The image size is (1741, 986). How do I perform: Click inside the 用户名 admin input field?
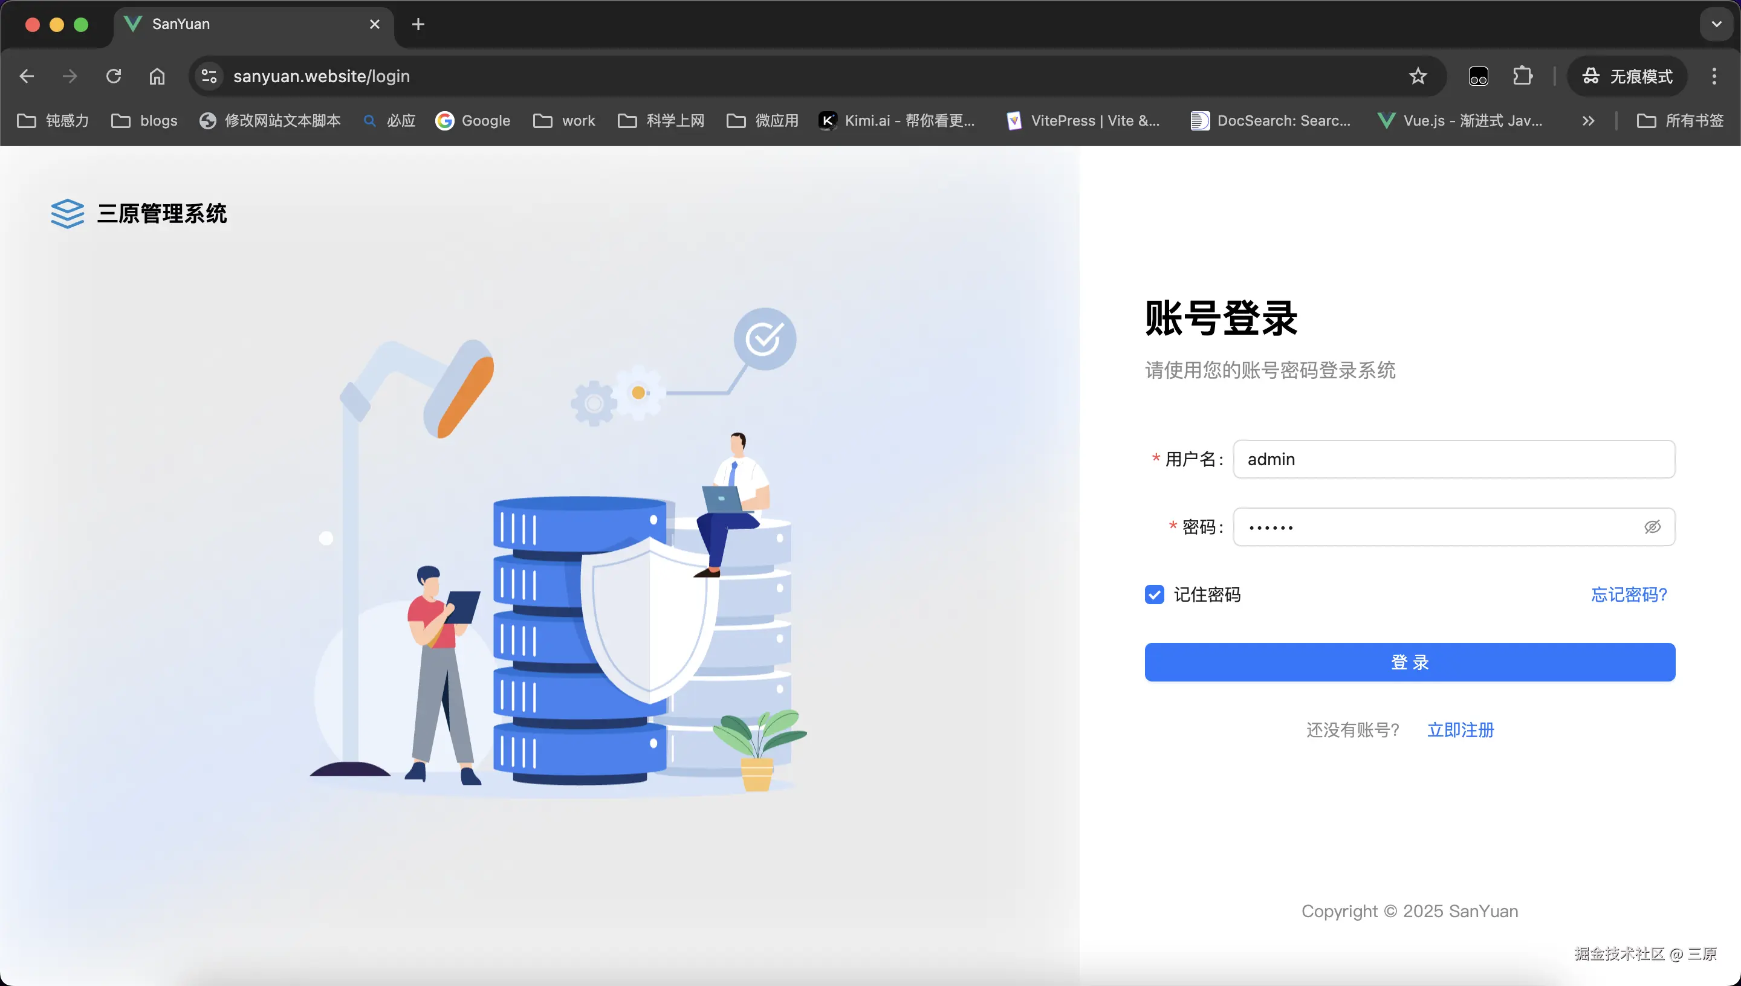1453,459
